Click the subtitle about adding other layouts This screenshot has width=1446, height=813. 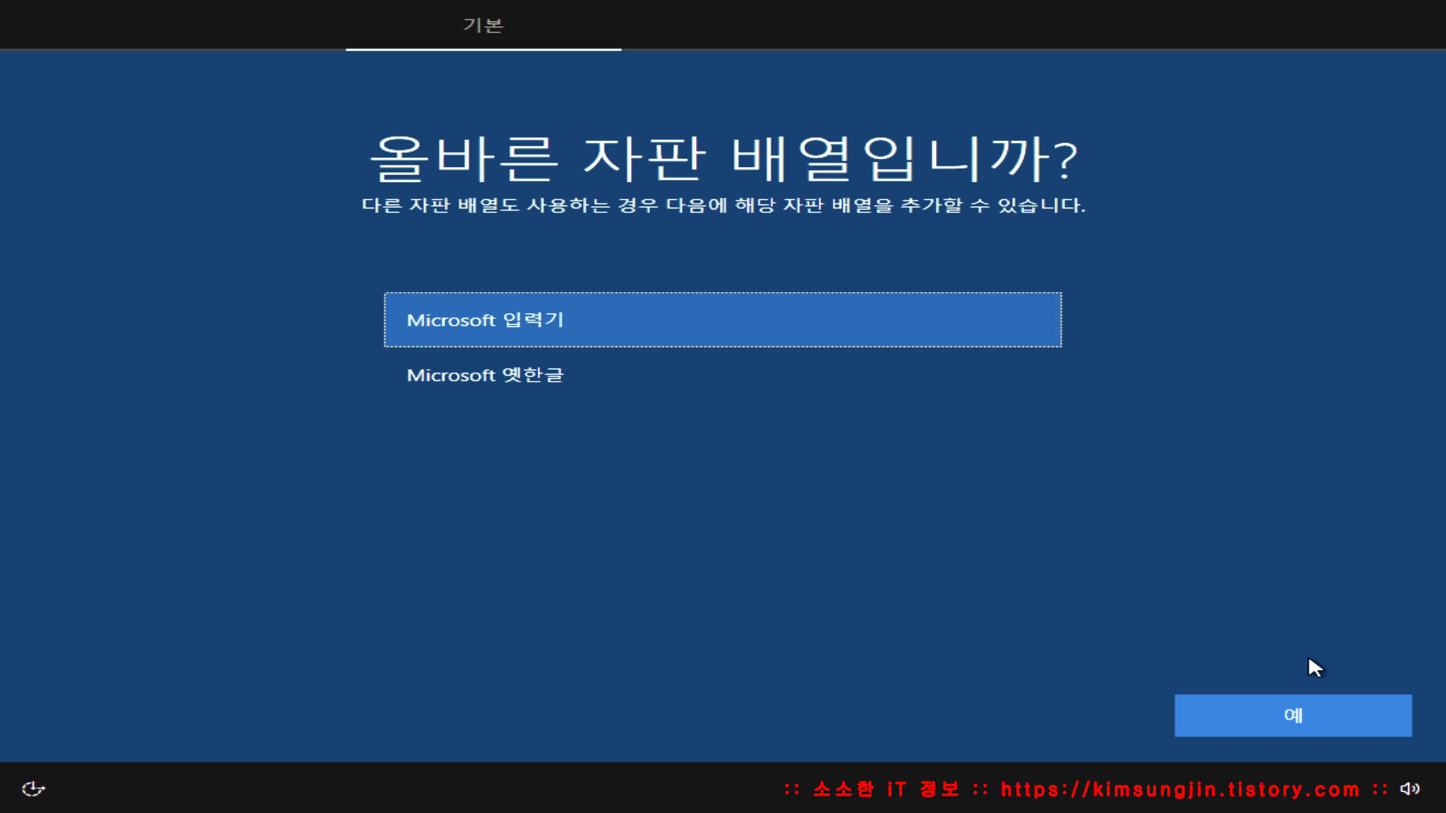point(723,206)
